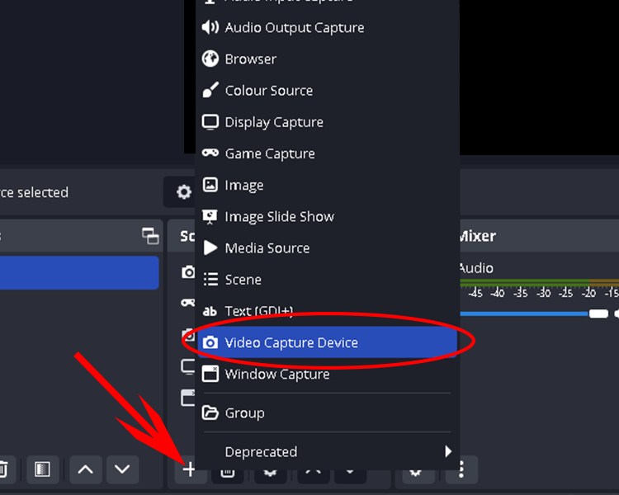Choose Audio Output Capture from the menu

click(327, 27)
